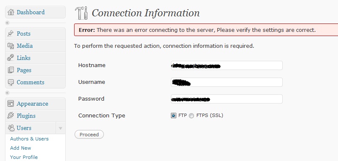Click the Users people icon

(11, 128)
